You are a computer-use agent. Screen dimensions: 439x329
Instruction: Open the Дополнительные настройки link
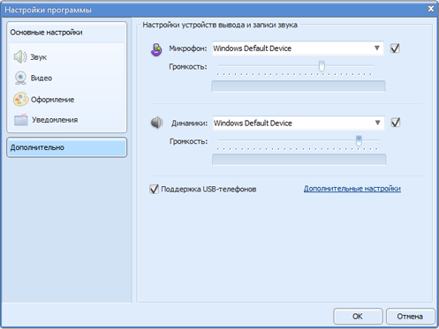pos(352,189)
